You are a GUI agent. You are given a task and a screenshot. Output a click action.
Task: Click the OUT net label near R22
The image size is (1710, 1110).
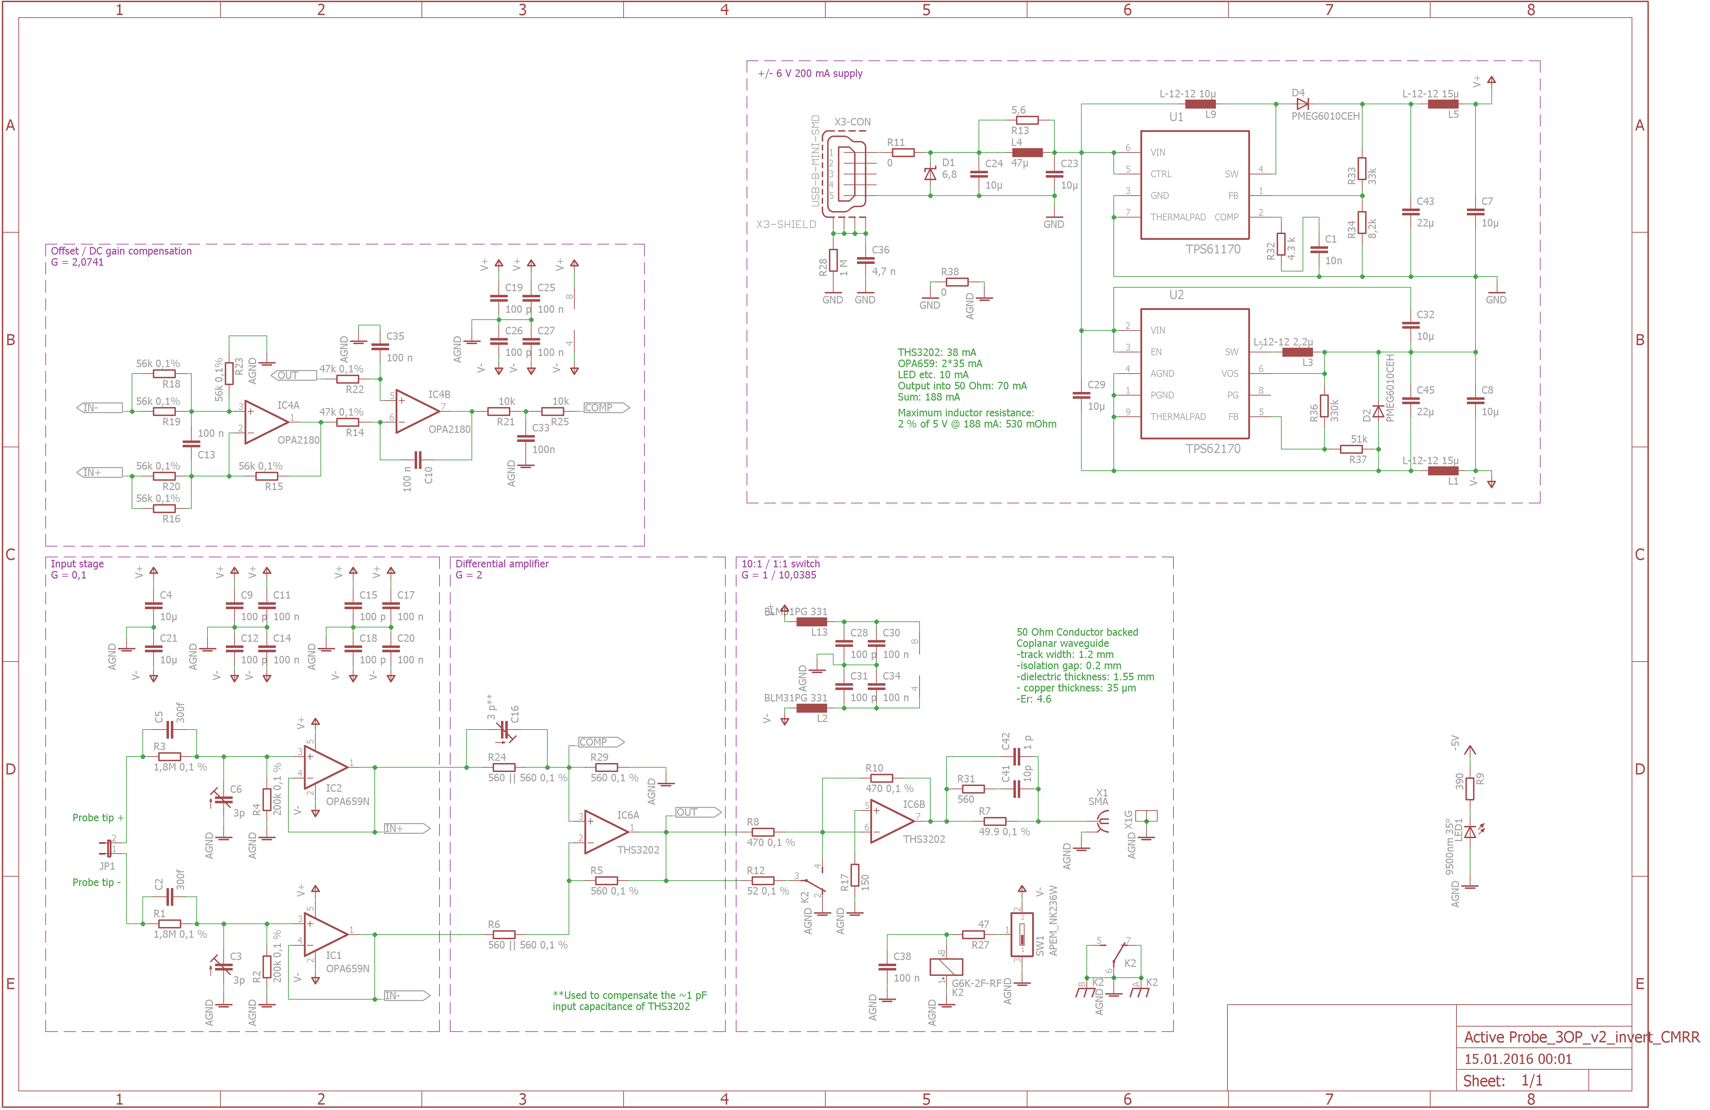coord(293,375)
